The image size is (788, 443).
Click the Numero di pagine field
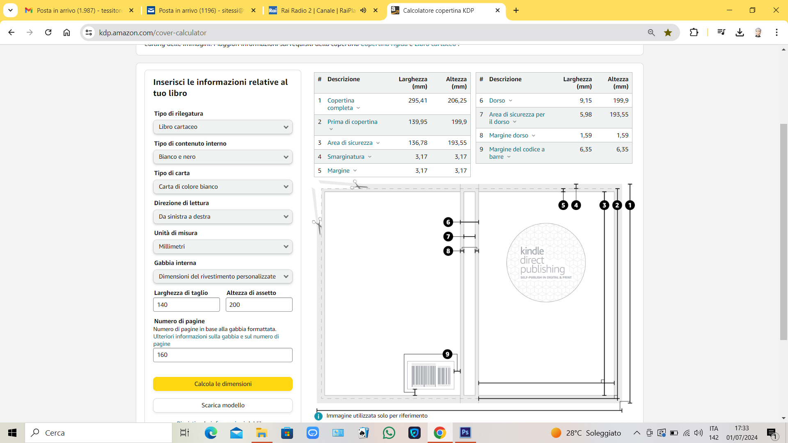click(223, 355)
